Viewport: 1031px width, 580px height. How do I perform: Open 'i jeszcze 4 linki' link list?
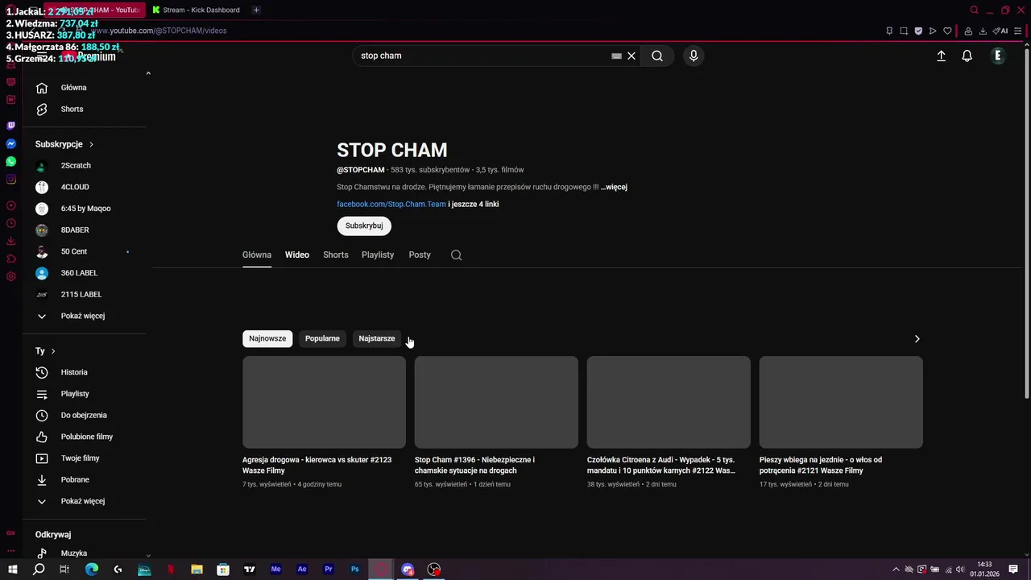[474, 204]
